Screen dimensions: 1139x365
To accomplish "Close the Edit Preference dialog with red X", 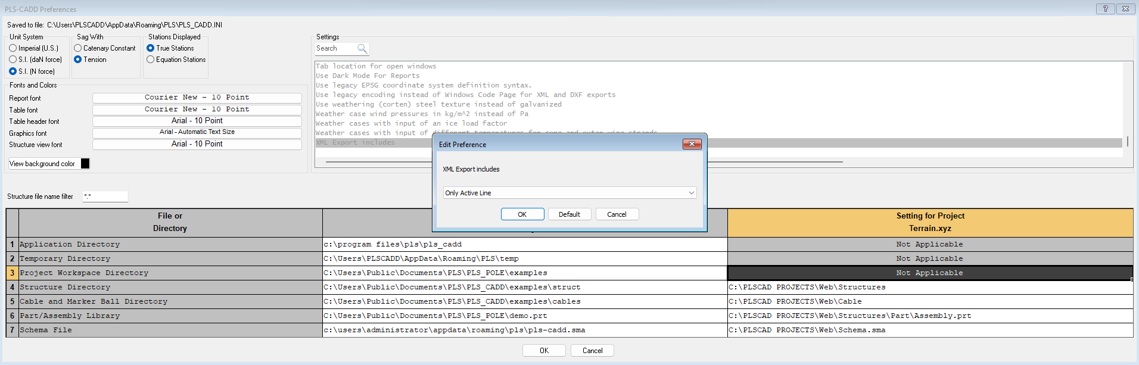I will [x=692, y=144].
